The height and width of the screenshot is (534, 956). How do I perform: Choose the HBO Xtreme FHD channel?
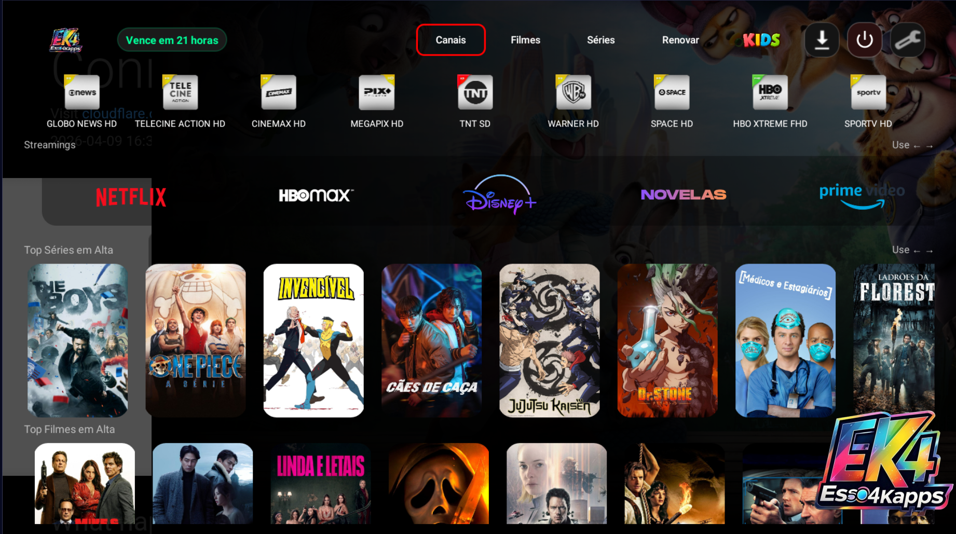[x=770, y=93]
